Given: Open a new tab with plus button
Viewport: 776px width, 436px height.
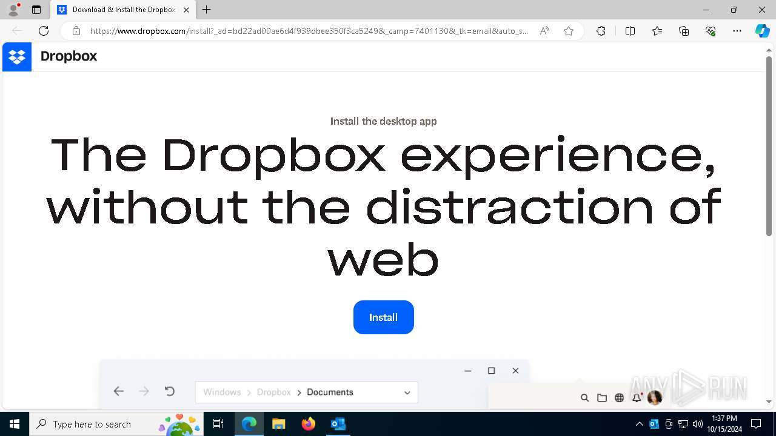Looking at the screenshot, I should (207, 10).
